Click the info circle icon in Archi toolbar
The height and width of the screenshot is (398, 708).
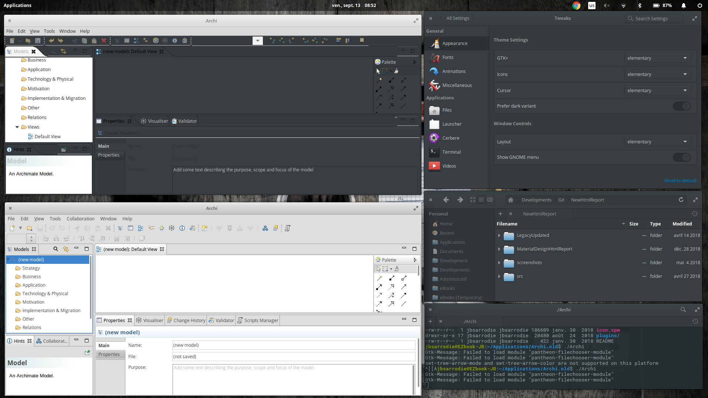(174, 41)
